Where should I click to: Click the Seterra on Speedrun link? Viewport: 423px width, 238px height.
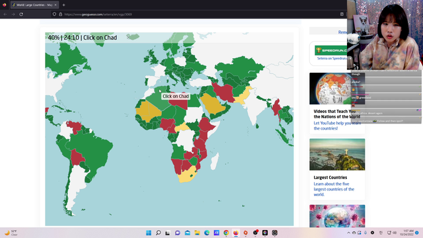click(332, 58)
